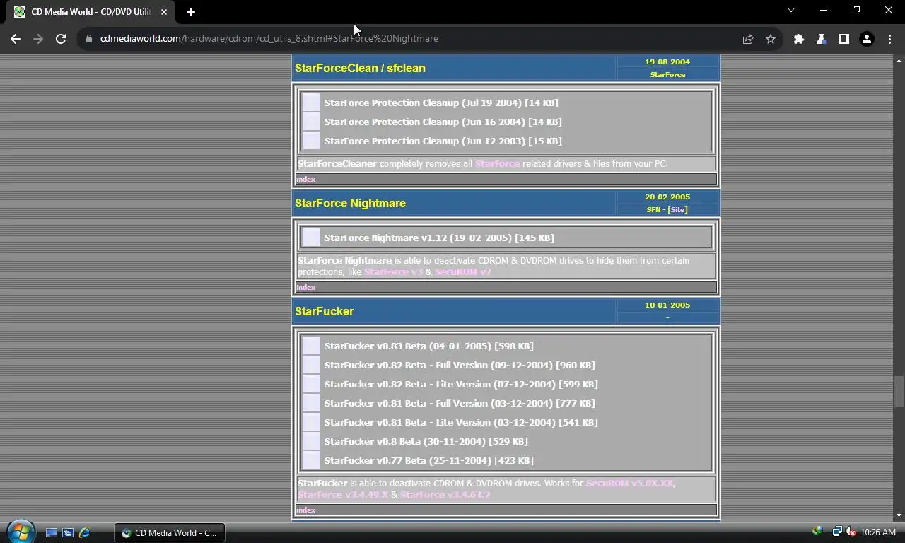Open SecuROM v5.0X.XX link
The image size is (905, 543).
tap(629, 483)
